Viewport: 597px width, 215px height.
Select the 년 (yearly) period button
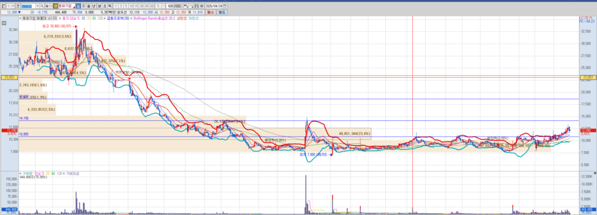[93, 6]
